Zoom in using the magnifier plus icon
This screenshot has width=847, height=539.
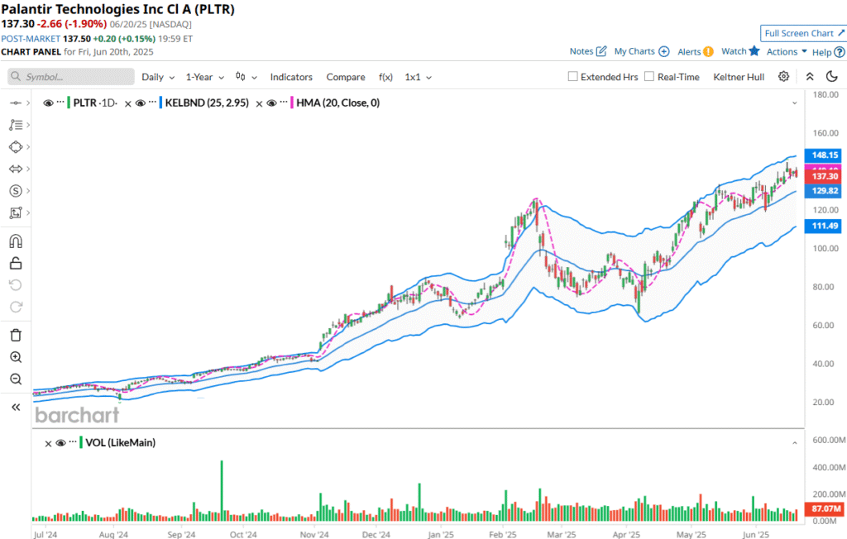tap(16, 357)
